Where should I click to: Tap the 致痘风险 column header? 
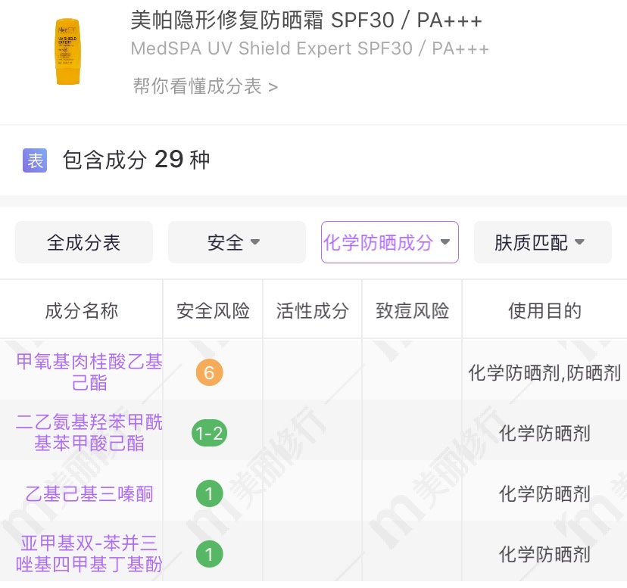[x=412, y=310]
